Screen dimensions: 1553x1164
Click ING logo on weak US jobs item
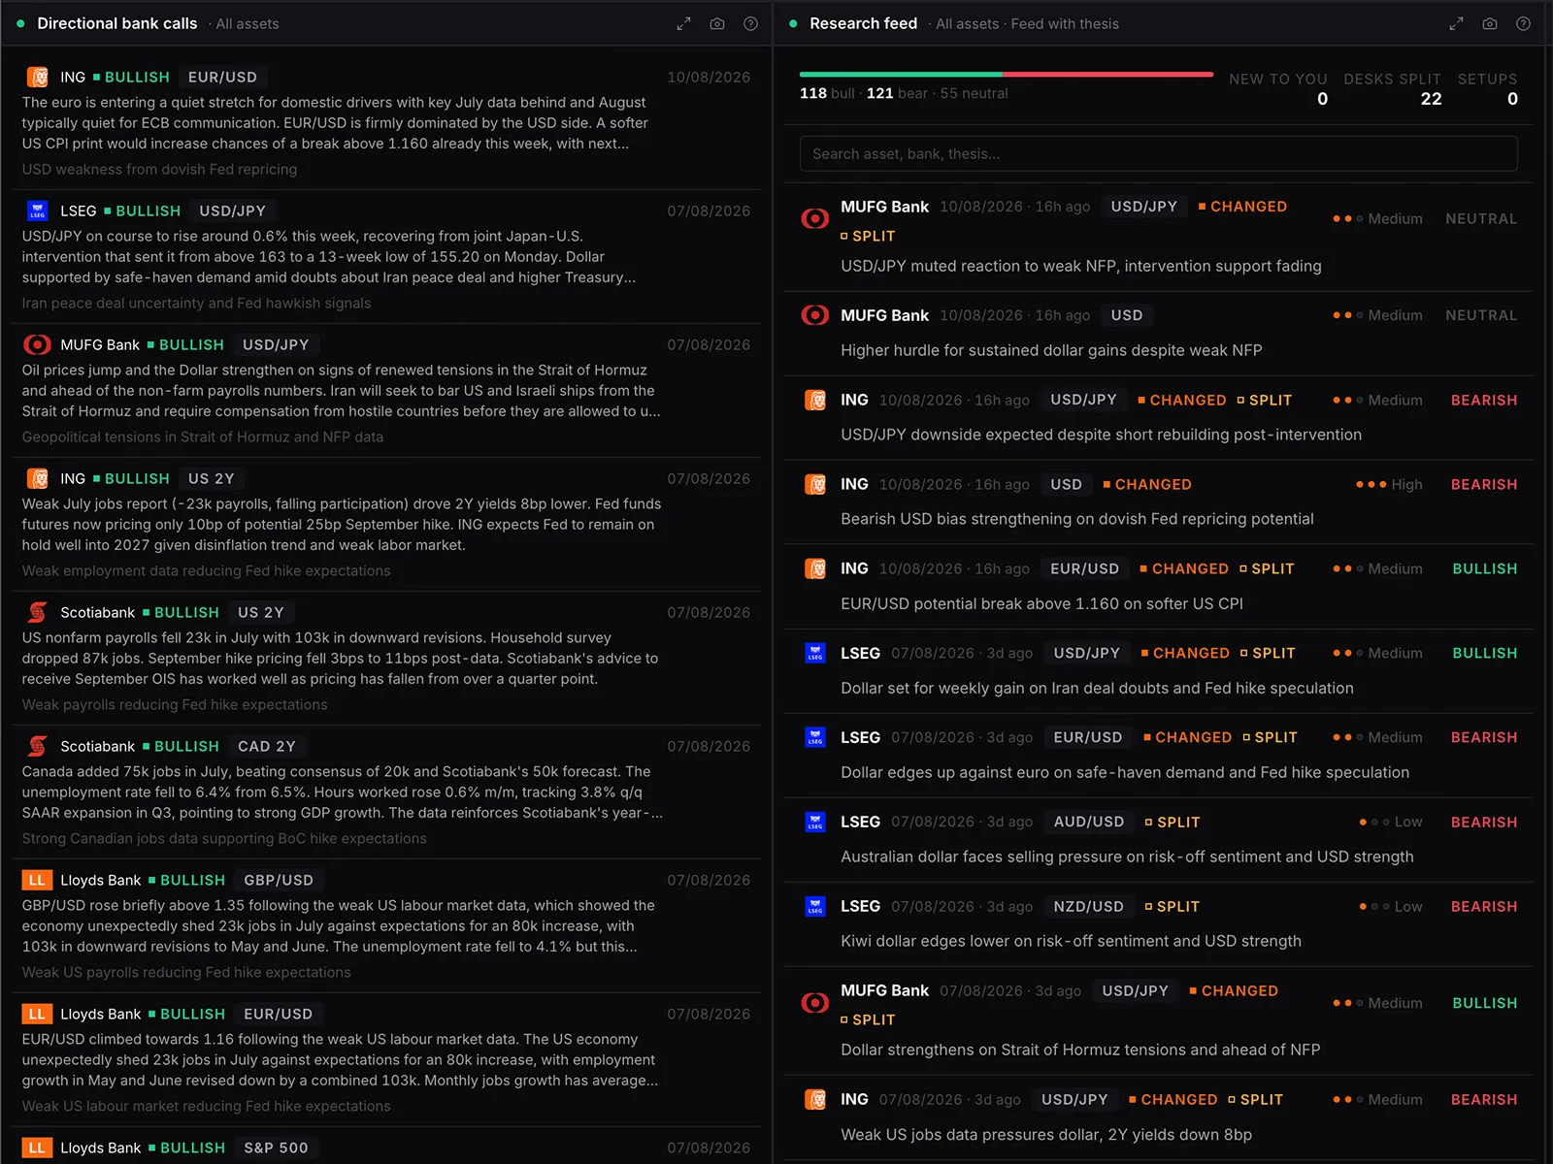click(x=815, y=1099)
